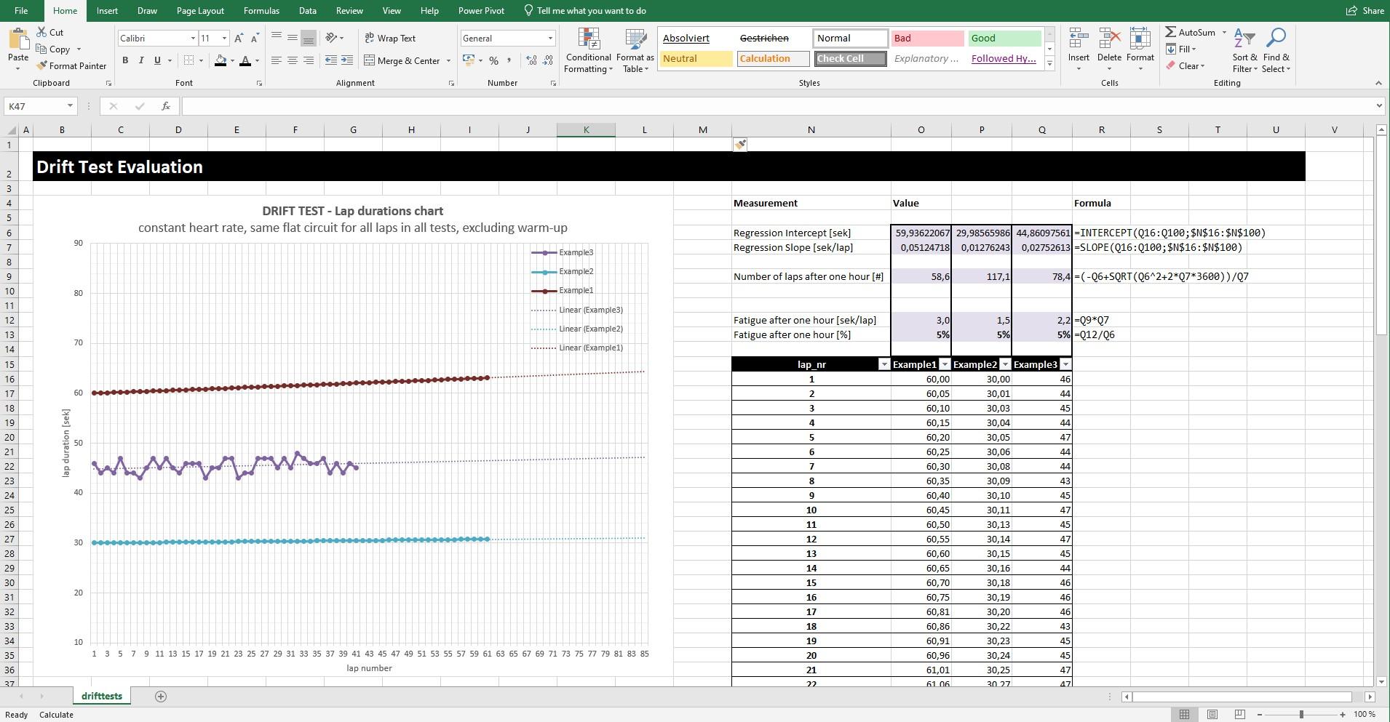Apply the Bad cell style swatch
This screenshot has width=1390, height=722.
point(928,39)
